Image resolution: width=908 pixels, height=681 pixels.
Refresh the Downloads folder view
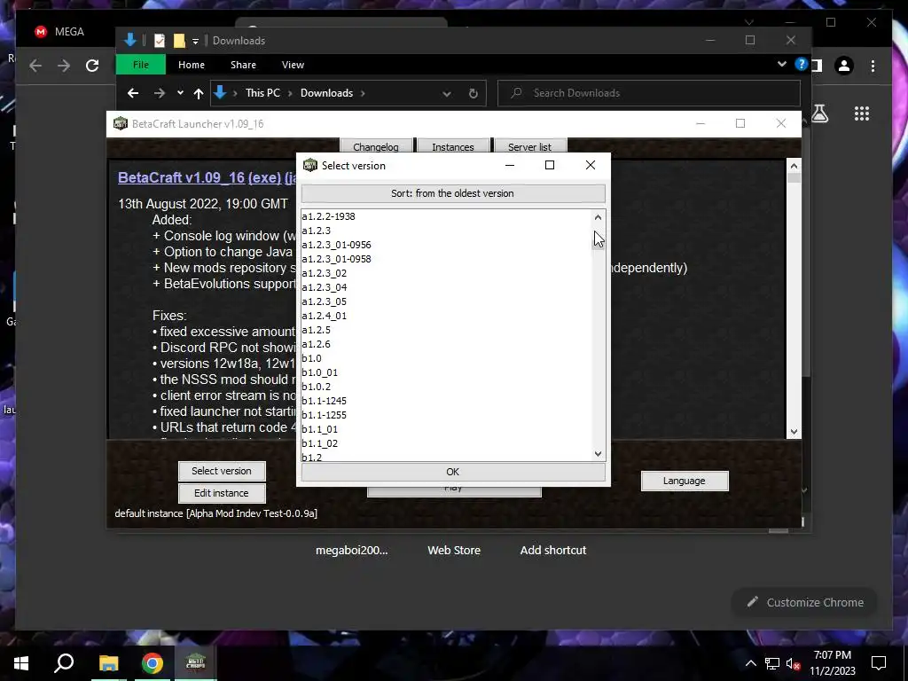click(x=474, y=93)
